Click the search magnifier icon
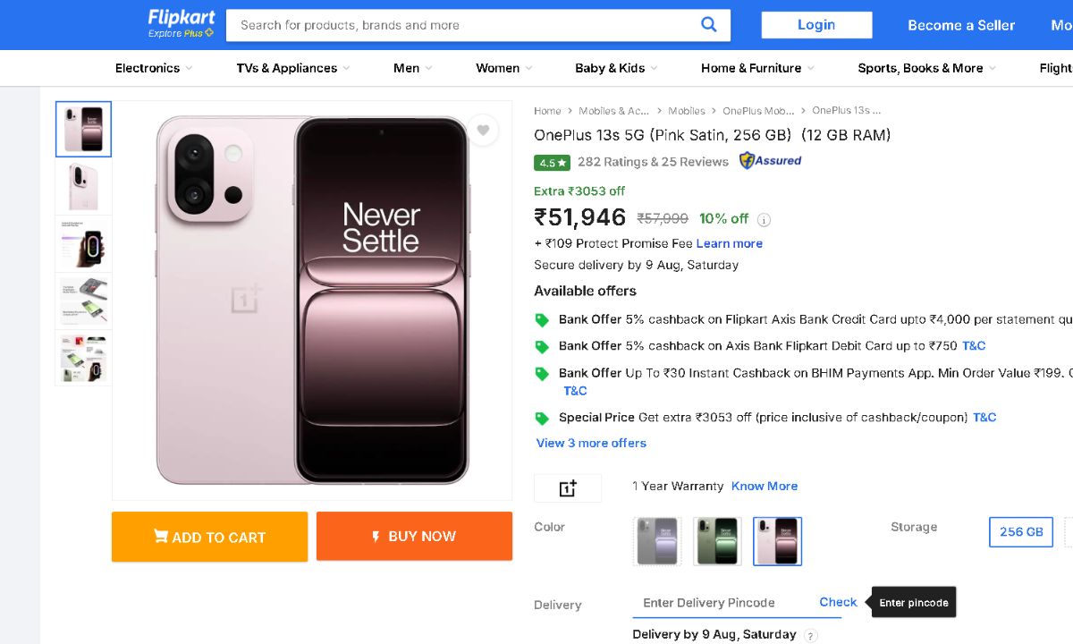This screenshot has width=1073, height=644. 708,25
